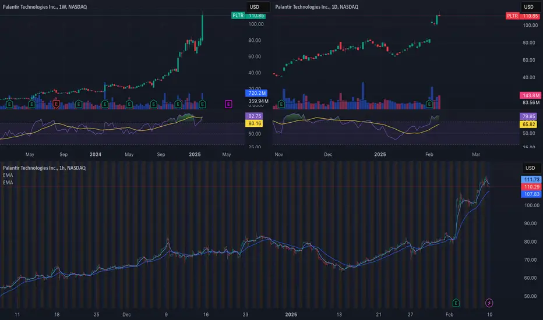Open the earnings marker near Nov on daily chart
Screen dimensions: 543x320
click(x=281, y=104)
